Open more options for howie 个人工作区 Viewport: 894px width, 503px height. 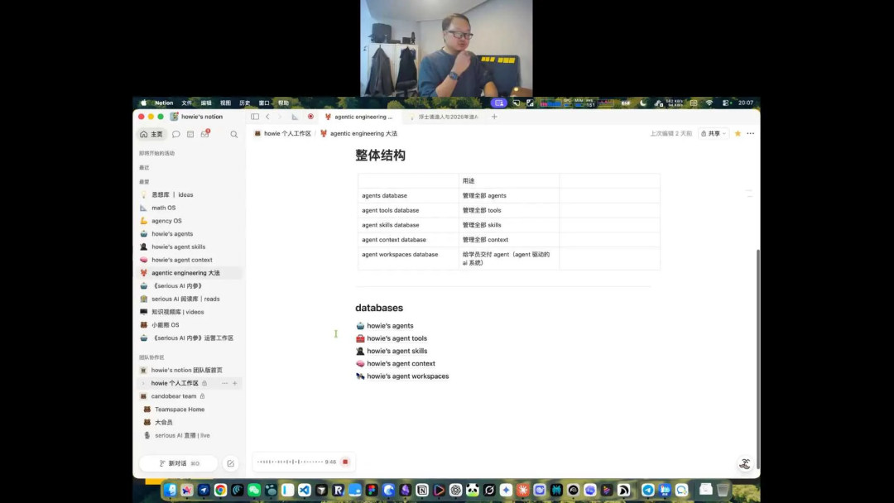pyautogui.click(x=224, y=383)
